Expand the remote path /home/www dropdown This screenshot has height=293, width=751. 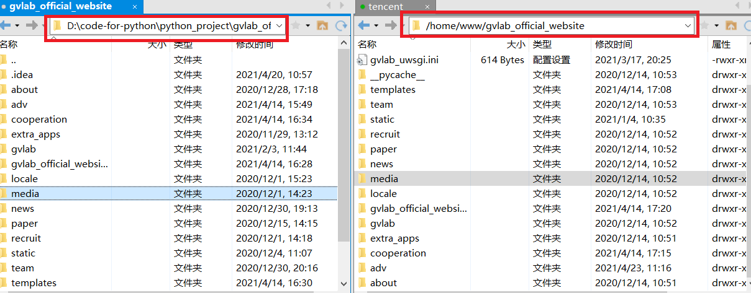pyautogui.click(x=688, y=25)
